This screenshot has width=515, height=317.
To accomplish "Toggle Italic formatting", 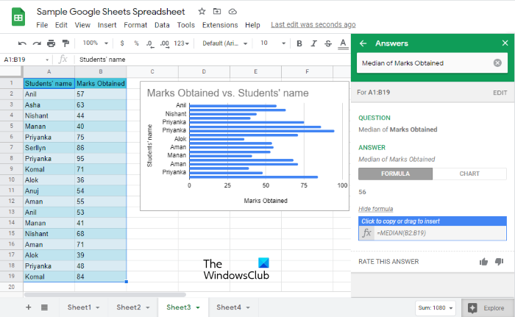I will [x=313, y=43].
